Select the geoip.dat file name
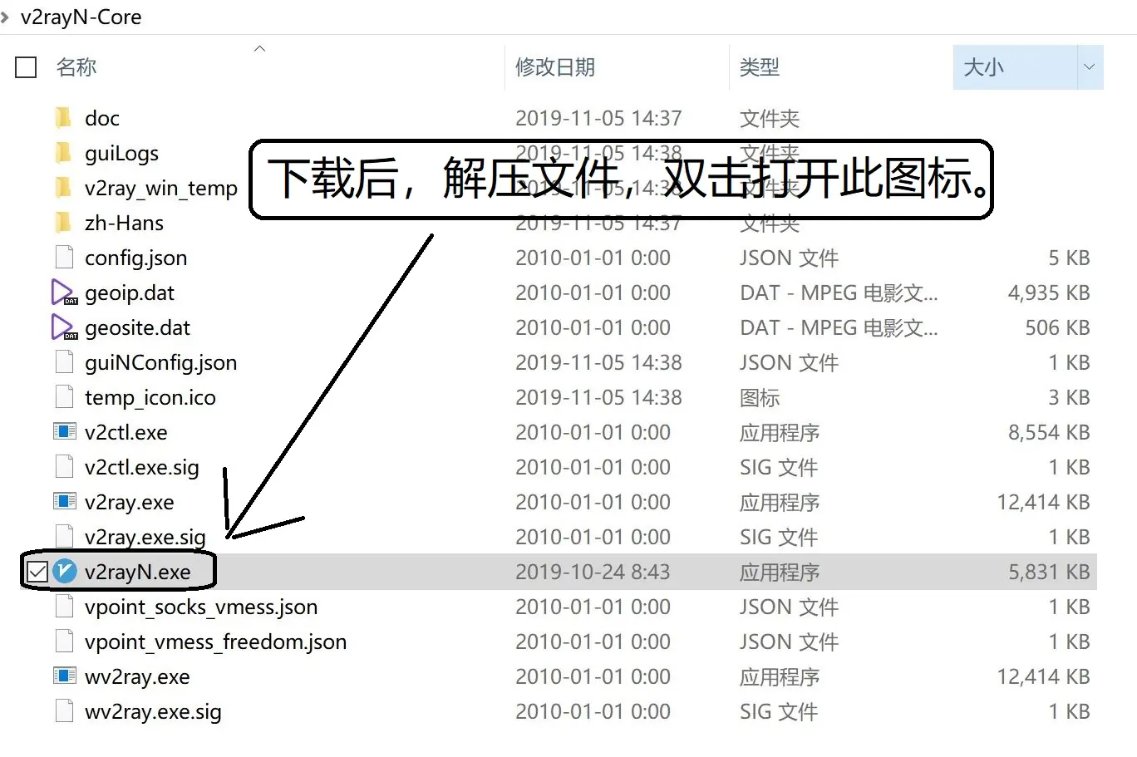Screen dimensions: 1137x757 click(x=130, y=292)
